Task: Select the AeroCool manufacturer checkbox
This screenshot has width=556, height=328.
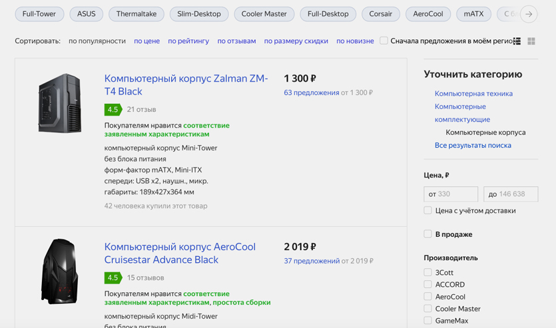Action: pyautogui.click(x=428, y=297)
